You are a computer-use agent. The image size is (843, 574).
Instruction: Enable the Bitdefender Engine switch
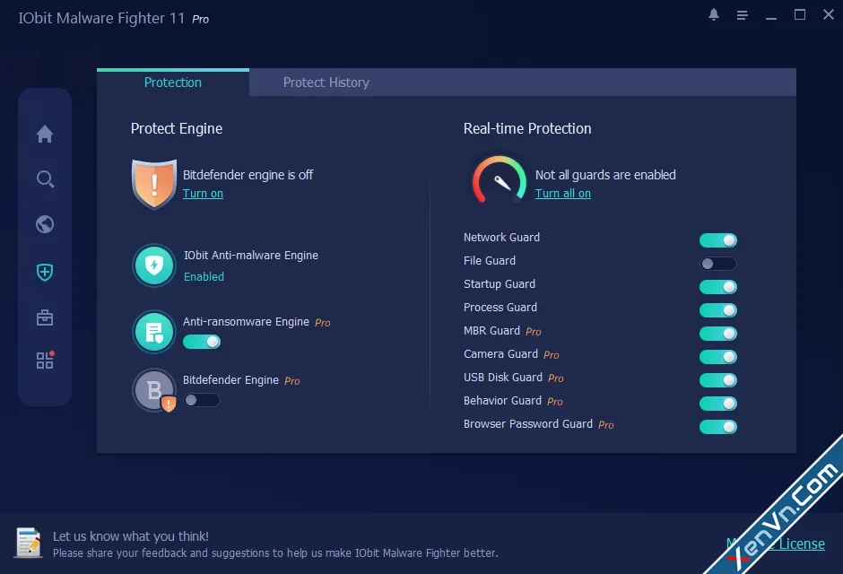pos(202,400)
